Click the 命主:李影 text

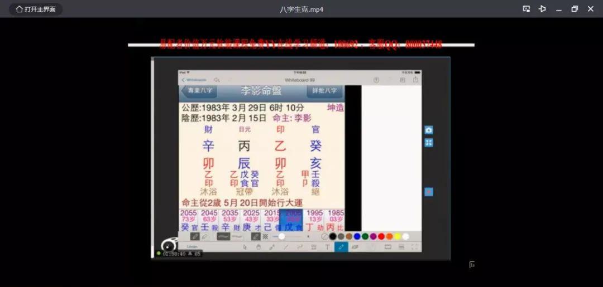click(x=292, y=118)
